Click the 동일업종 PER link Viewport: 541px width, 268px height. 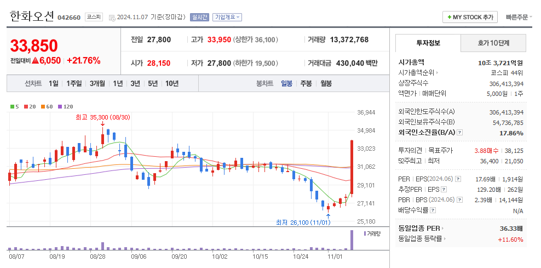point(419,229)
